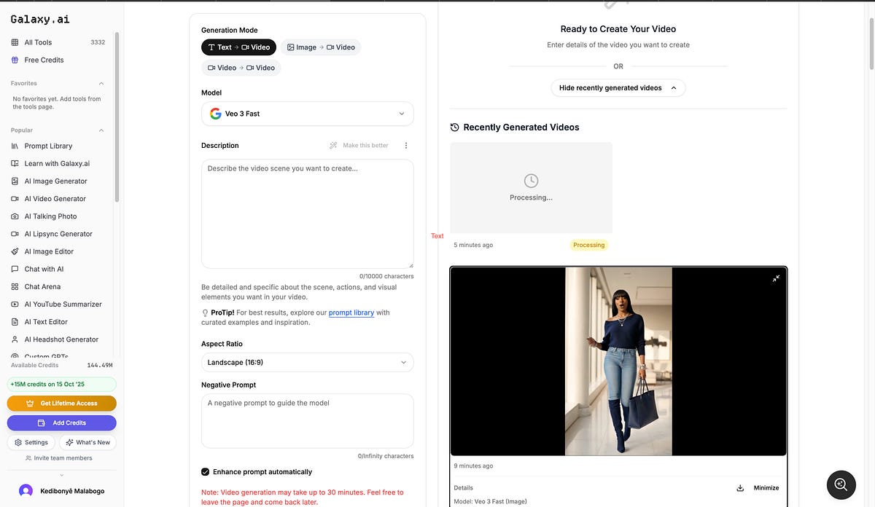Open the Landscape (16:9) aspect ratio dropdown
The height and width of the screenshot is (507, 875).
click(x=307, y=362)
